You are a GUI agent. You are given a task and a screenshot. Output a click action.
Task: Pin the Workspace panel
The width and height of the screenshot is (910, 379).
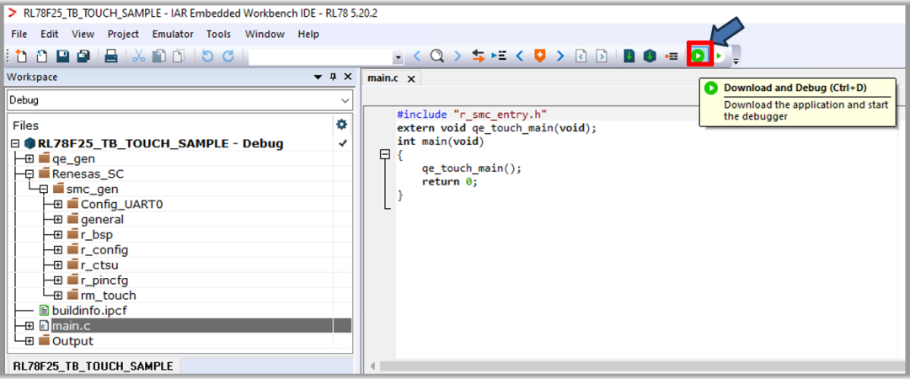(x=334, y=77)
